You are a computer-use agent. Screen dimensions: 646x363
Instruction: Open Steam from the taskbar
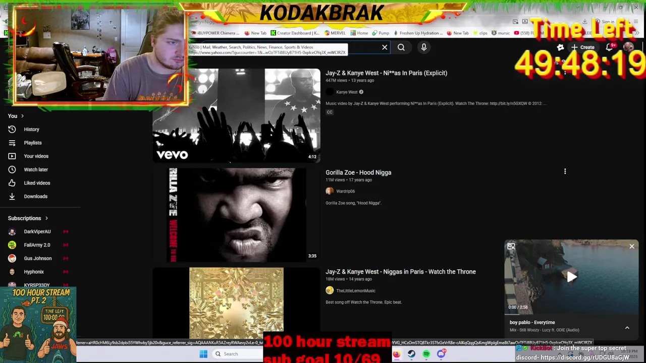tap(411, 354)
